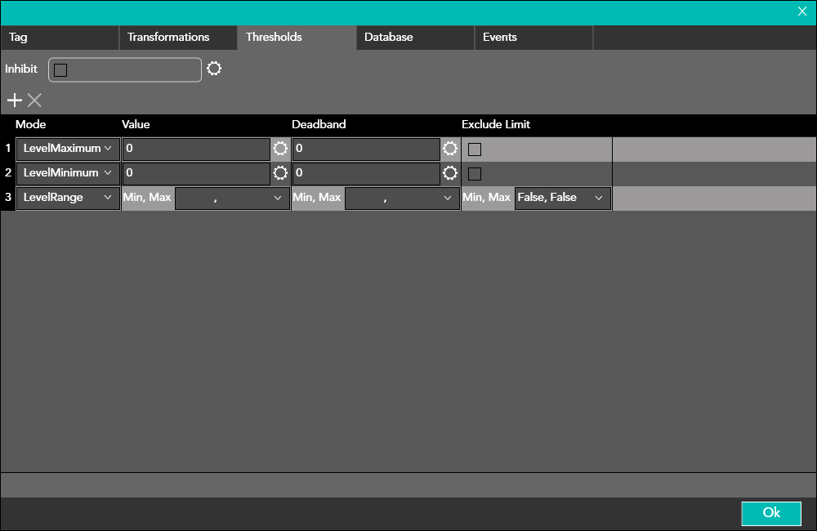Expand the LevelRange mode dropdown
Image resolution: width=817 pixels, height=531 pixels.
[68, 198]
